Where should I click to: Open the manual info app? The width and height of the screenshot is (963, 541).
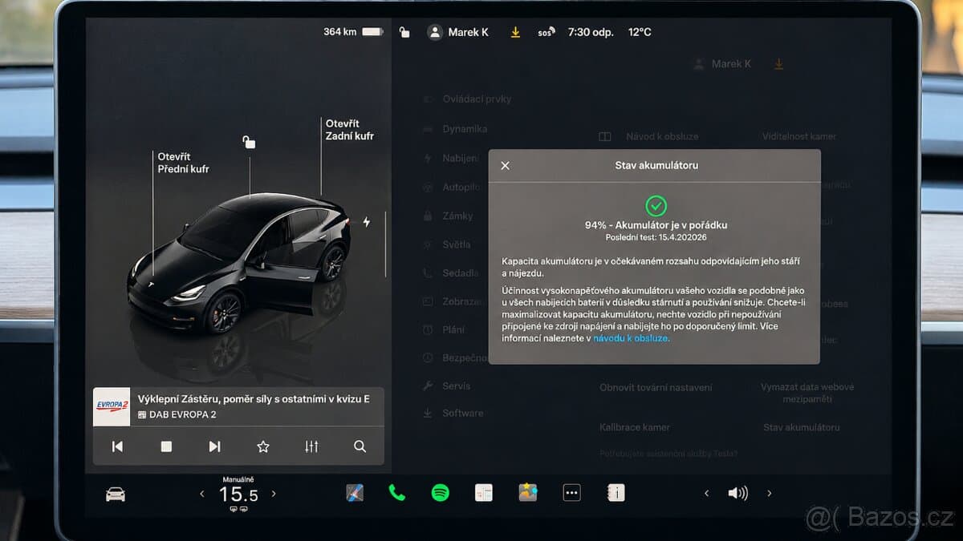[616, 493]
